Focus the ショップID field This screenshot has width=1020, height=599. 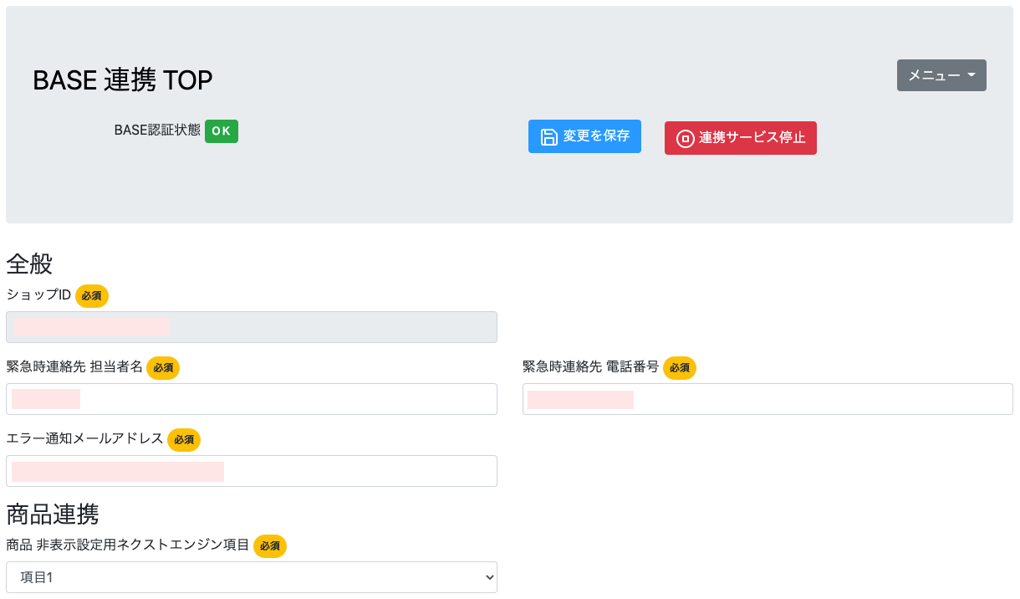252,327
